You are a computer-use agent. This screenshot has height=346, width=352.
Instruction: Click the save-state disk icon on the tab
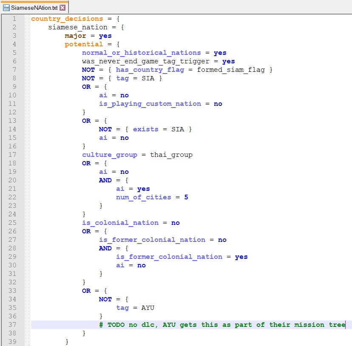[x=6, y=8]
